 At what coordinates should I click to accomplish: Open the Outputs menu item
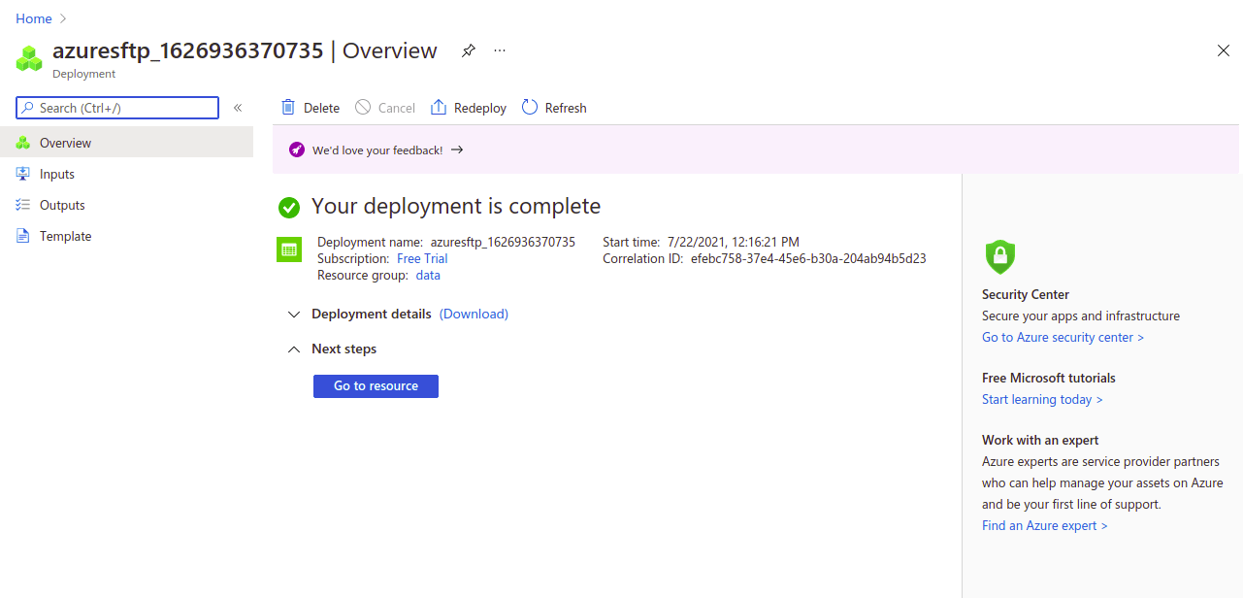[126, 205]
